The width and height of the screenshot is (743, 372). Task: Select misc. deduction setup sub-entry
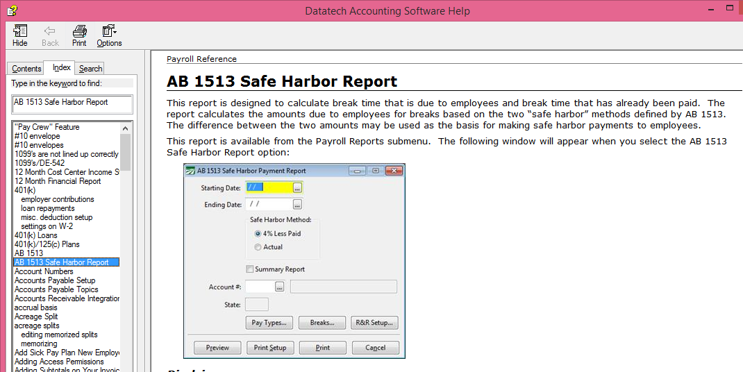[56, 217]
